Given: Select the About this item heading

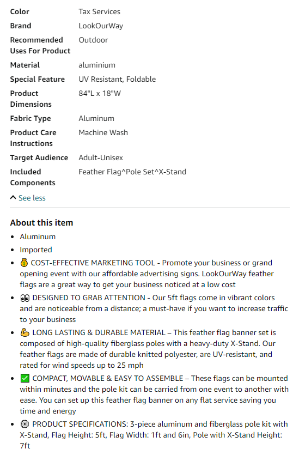Looking at the screenshot, I should click(42, 222).
